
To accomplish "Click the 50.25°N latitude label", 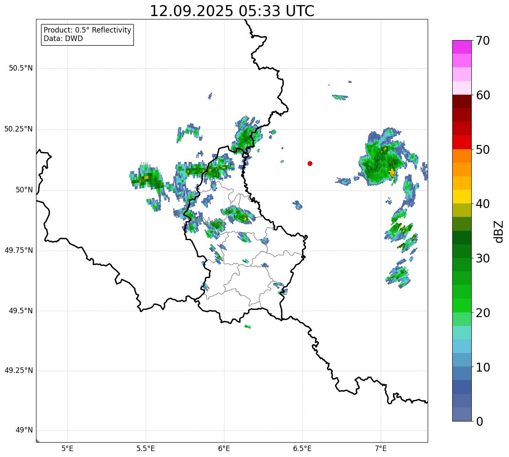I will [19, 129].
